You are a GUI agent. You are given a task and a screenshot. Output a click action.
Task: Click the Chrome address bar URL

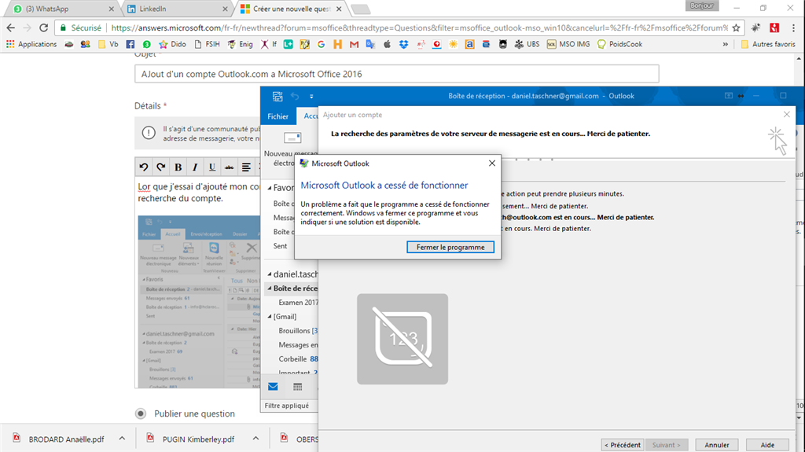tap(420, 28)
